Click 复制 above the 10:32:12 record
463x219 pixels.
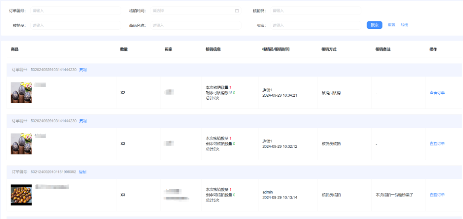83,121
